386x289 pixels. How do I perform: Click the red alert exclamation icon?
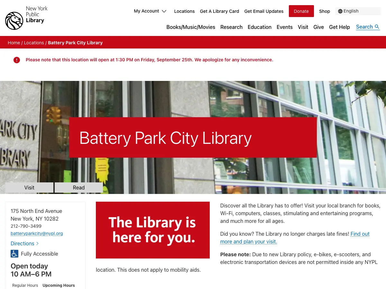17,60
